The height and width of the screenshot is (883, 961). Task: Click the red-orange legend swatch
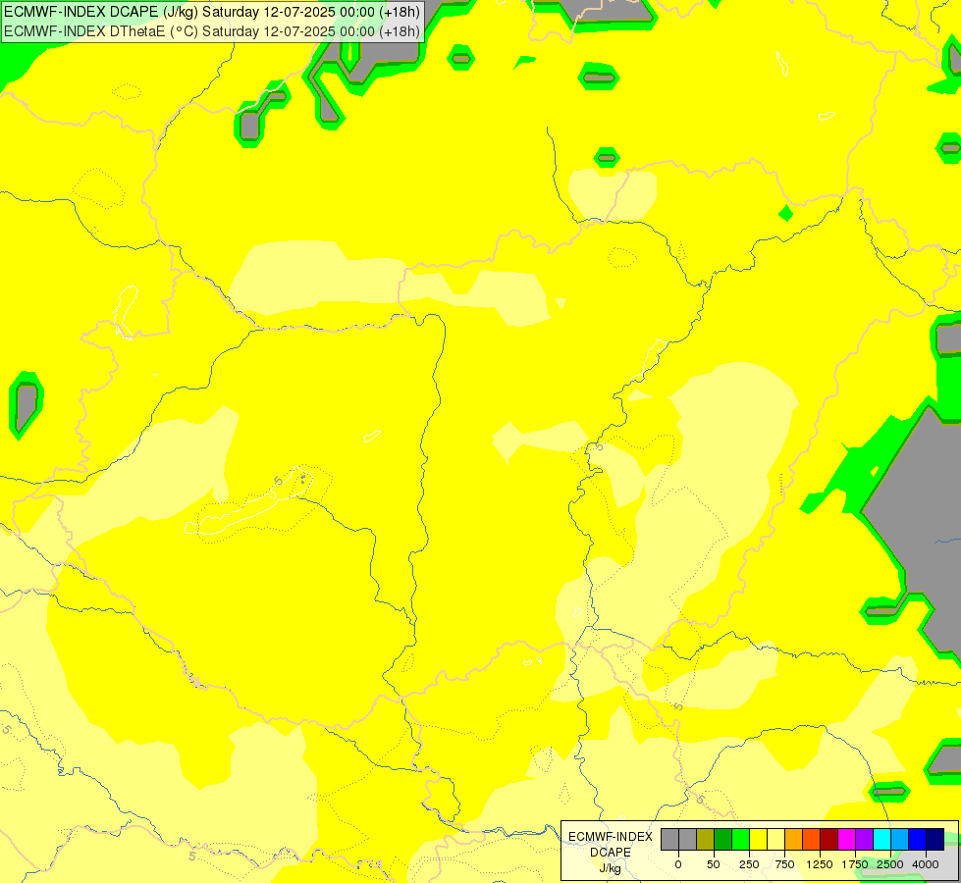point(812,839)
